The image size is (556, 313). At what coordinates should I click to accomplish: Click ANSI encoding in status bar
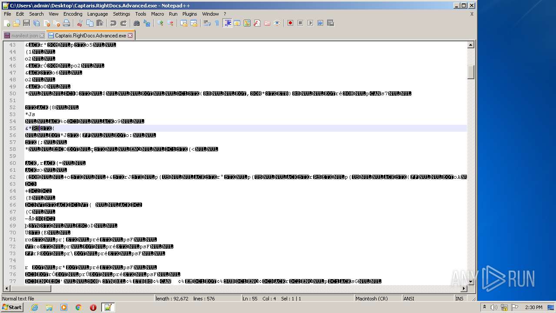[x=427, y=299]
